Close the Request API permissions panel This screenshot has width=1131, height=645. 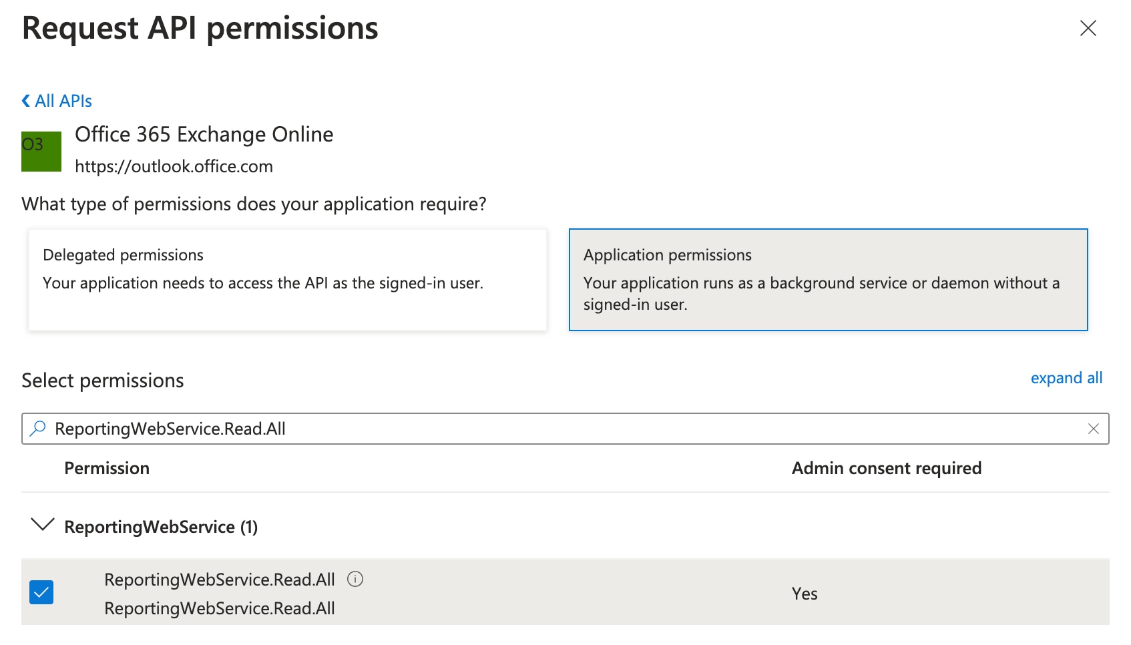1088,28
